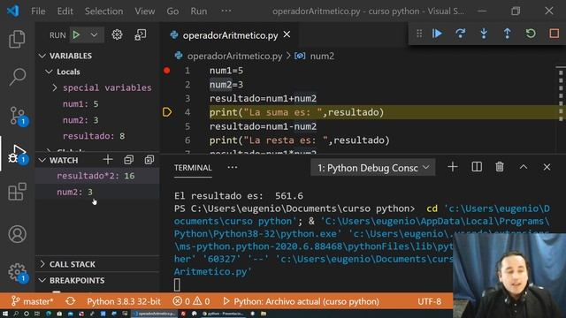
Task: Collapse all watch expressions
Action: click(128, 160)
